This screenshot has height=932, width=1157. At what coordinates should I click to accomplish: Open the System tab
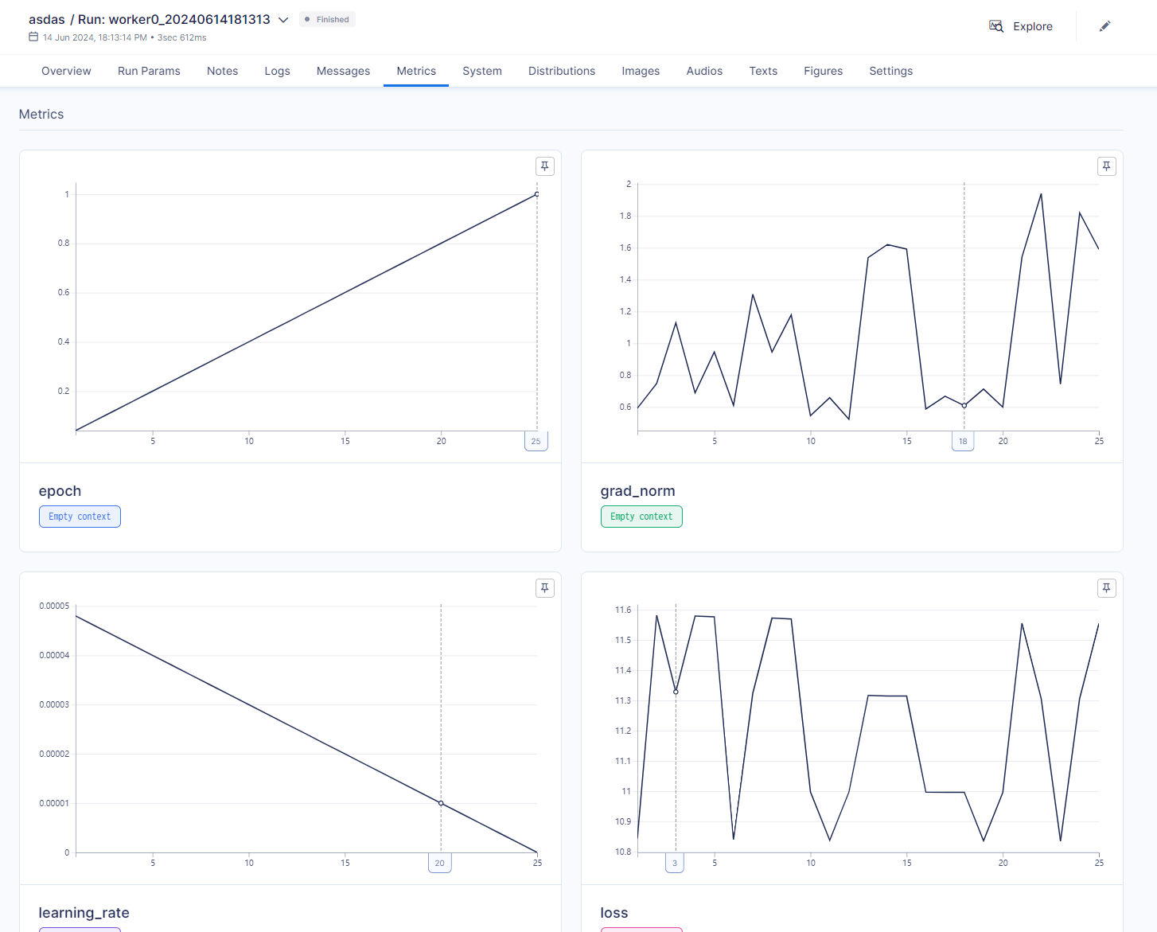point(482,71)
